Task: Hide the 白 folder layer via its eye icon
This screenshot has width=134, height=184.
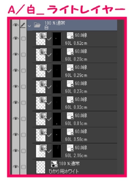Action: (x=16, y=25)
